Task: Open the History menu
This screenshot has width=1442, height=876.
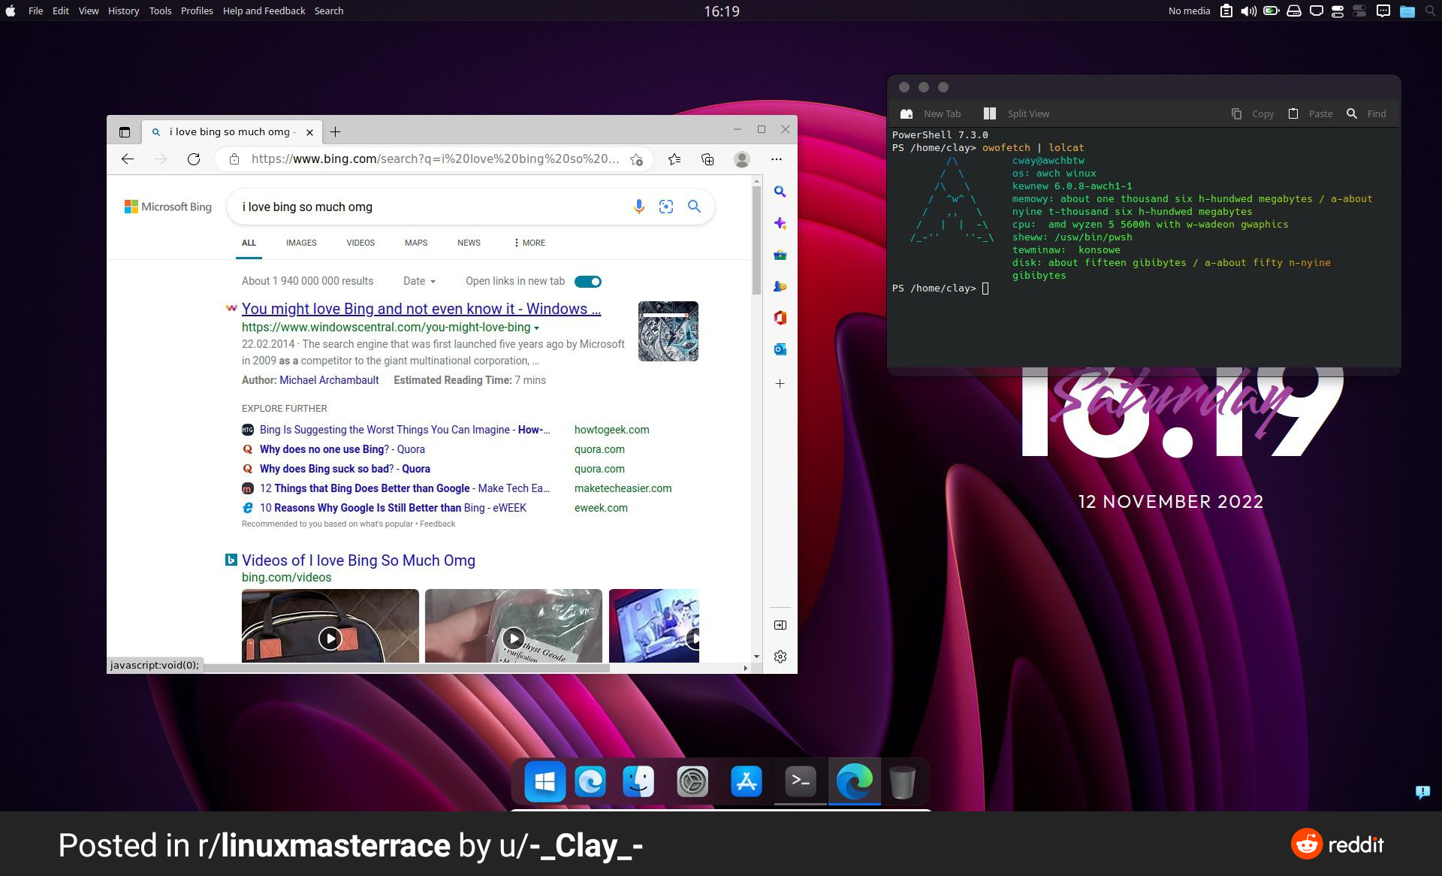Action: (123, 11)
